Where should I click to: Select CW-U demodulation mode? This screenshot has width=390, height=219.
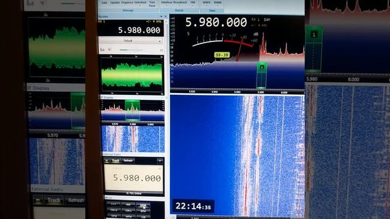(113, 210)
